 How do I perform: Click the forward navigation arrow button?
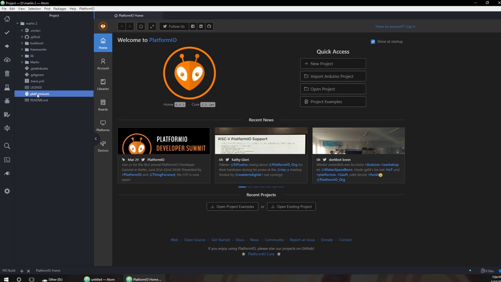pyautogui.click(x=130, y=26)
